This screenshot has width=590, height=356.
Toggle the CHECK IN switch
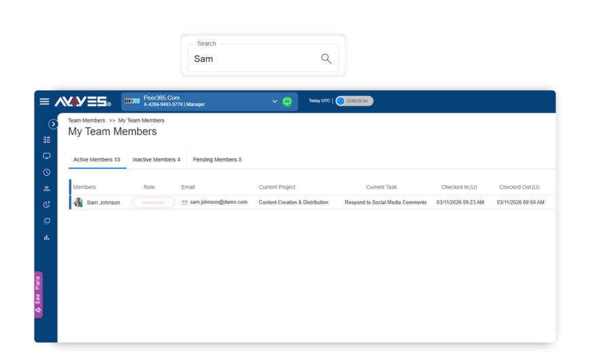coord(354,101)
